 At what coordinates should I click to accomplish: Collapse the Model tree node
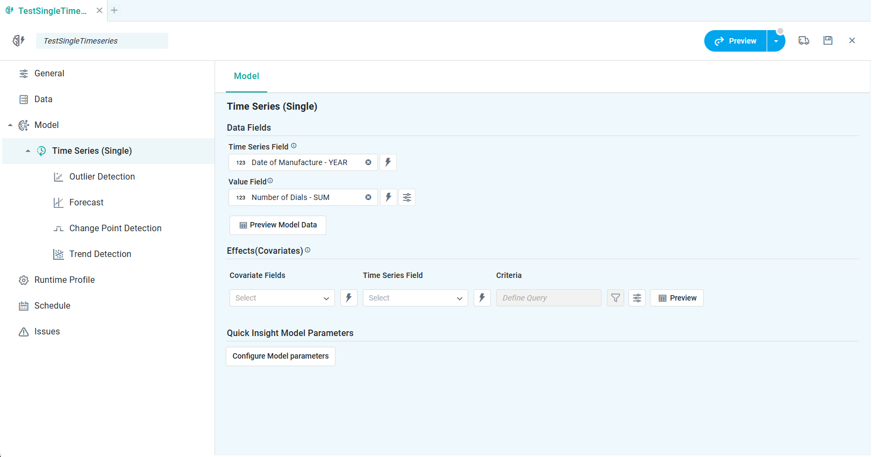click(x=10, y=125)
